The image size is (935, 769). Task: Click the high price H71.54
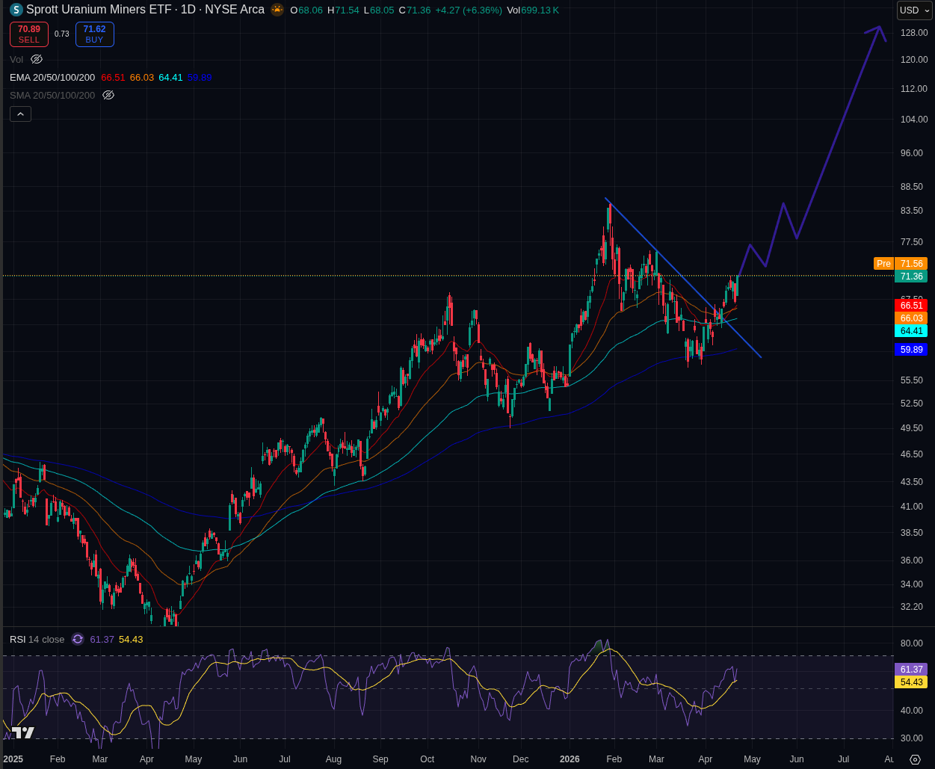(x=343, y=10)
